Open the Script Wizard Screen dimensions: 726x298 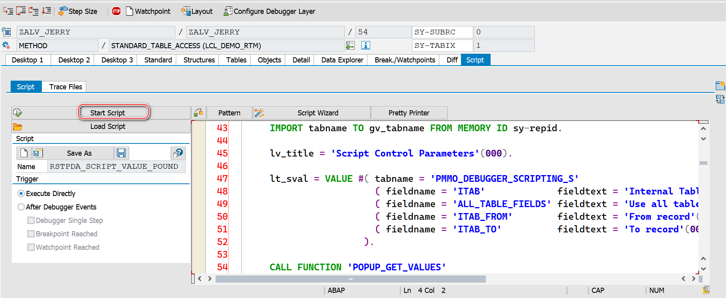312,113
